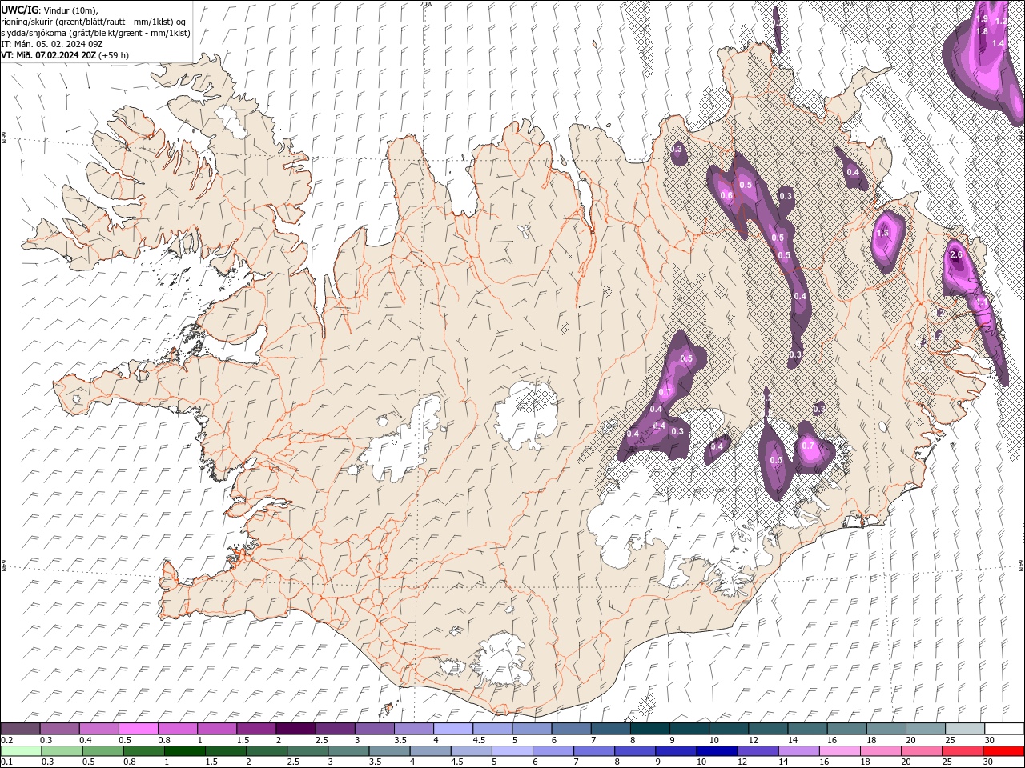This screenshot has height=768, width=1025.
Task: Select the initial time 'IT: Mán. 05. 02. 2024 09Z'
Action: (x=52, y=44)
